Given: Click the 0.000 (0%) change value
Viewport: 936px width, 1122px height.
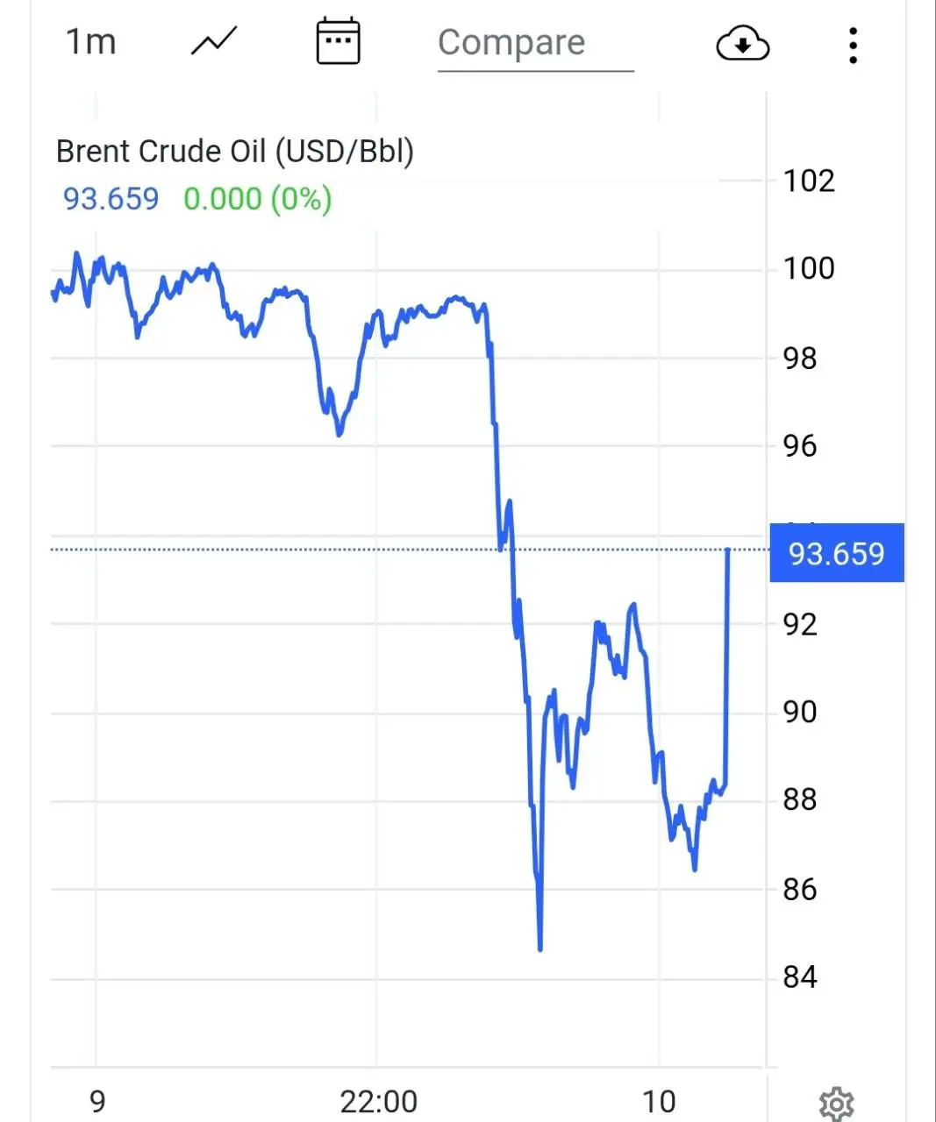Looking at the screenshot, I should click(x=257, y=199).
